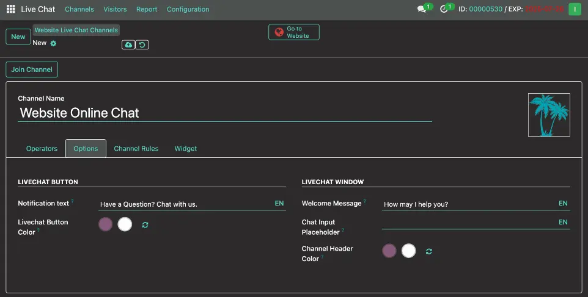Reset the Channel Header Color

(x=429, y=251)
